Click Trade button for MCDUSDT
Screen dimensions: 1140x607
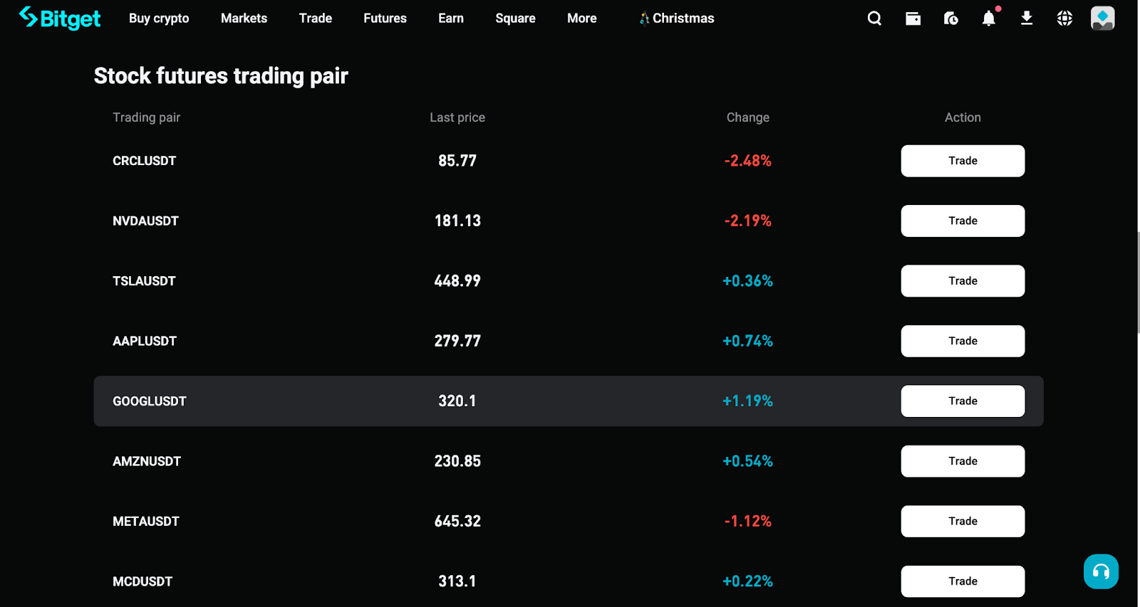tap(963, 581)
